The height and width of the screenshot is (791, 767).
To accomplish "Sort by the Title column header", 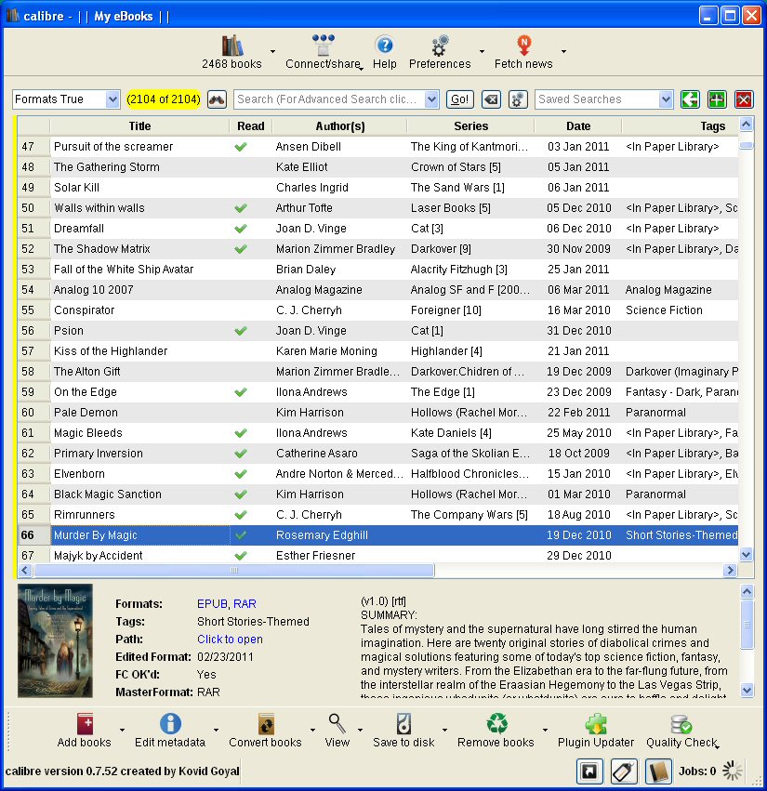I will [139, 126].
